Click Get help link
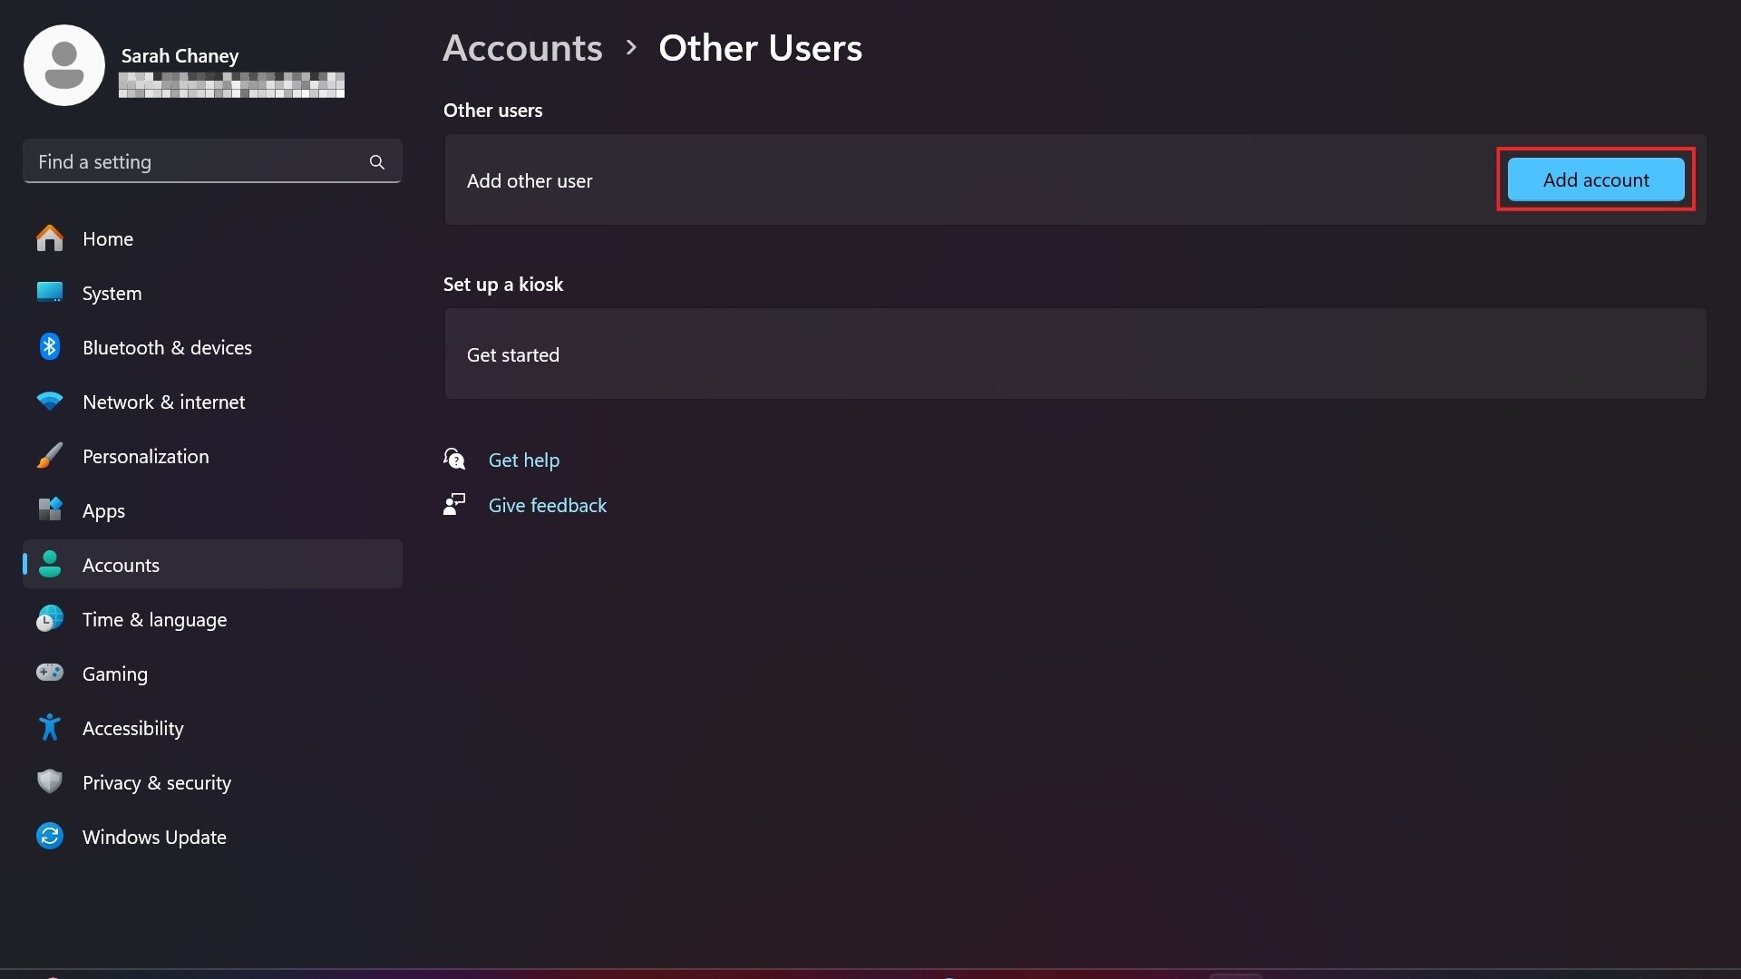 pyautogui.click(x=524, y=459)
